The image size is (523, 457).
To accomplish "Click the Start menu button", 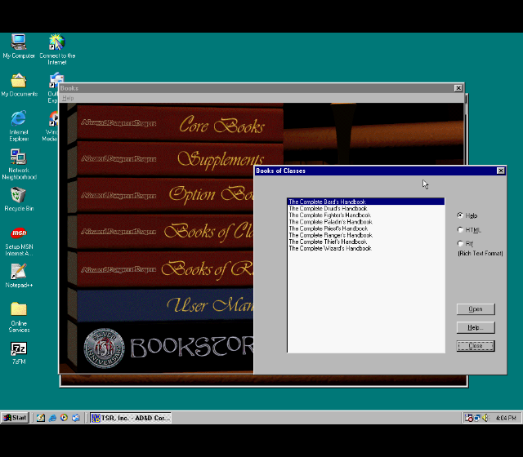I will [15, 418].
